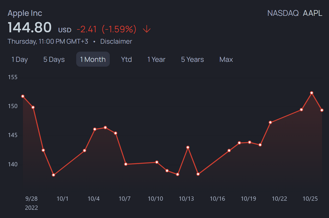329x218 pixels.
Task: Click the 140 y-axis label
Action: pos(12,164)
